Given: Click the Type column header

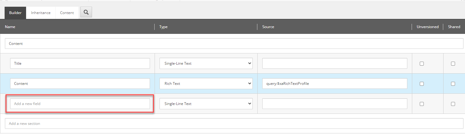Looking at the screenshot, I should (163, 27).
